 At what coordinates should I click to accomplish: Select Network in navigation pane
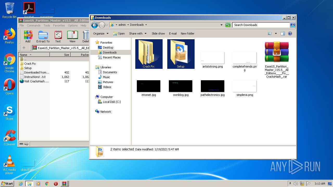pyautogui.click(x=106, y=112)
